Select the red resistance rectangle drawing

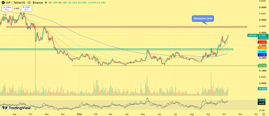127,27
